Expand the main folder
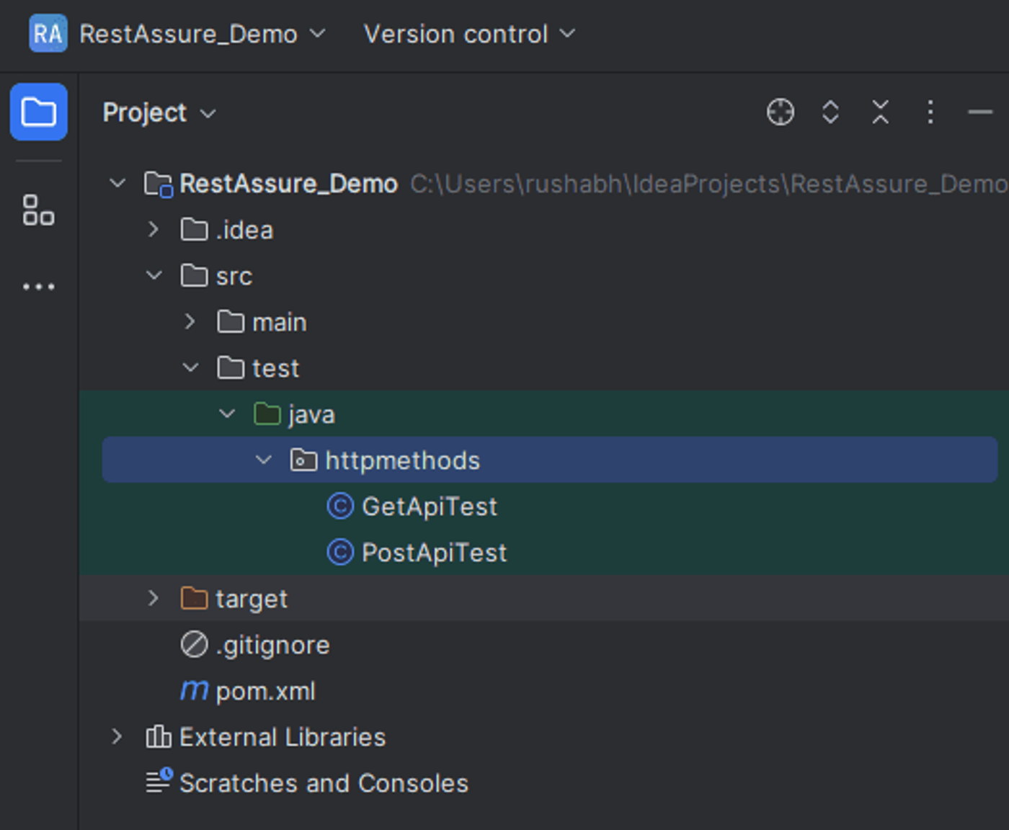 tap(190, 322)
